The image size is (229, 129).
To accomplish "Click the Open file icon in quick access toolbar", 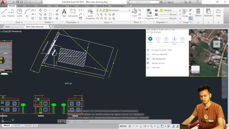I will click(14, 2).
